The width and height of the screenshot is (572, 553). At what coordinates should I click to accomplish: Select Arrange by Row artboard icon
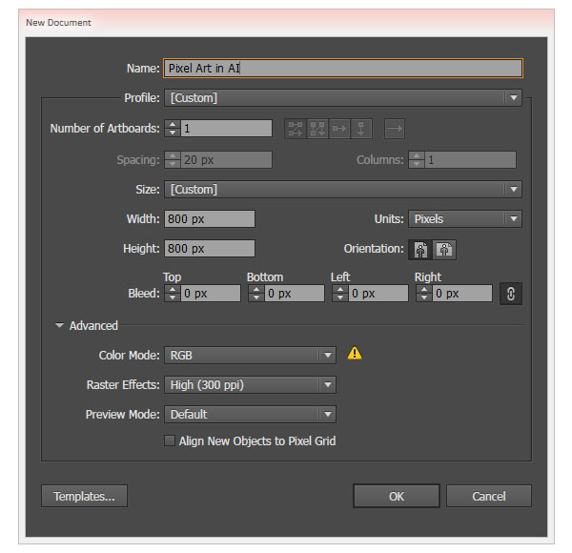tap(339, 129)
